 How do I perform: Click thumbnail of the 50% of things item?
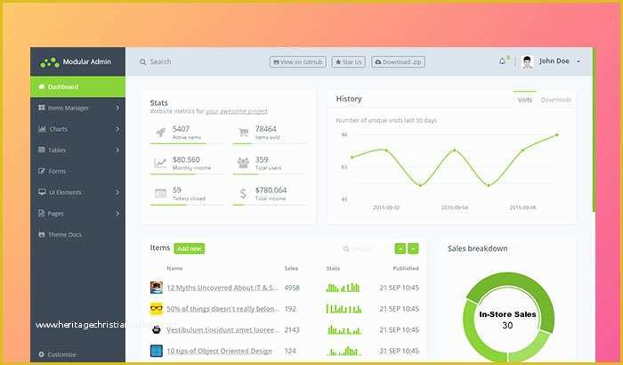tap(156, 309)
